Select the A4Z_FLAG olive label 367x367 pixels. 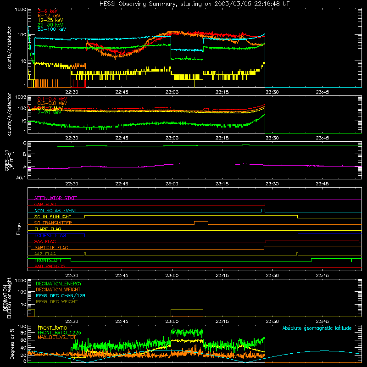[45, 254]
